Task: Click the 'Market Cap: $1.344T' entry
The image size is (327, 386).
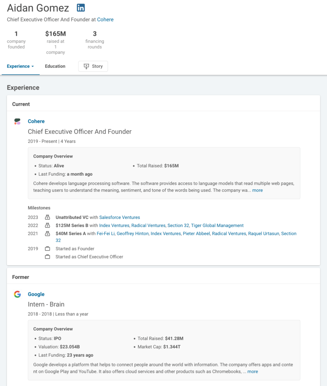Action: pyautogui.click(x=159, y=347)
